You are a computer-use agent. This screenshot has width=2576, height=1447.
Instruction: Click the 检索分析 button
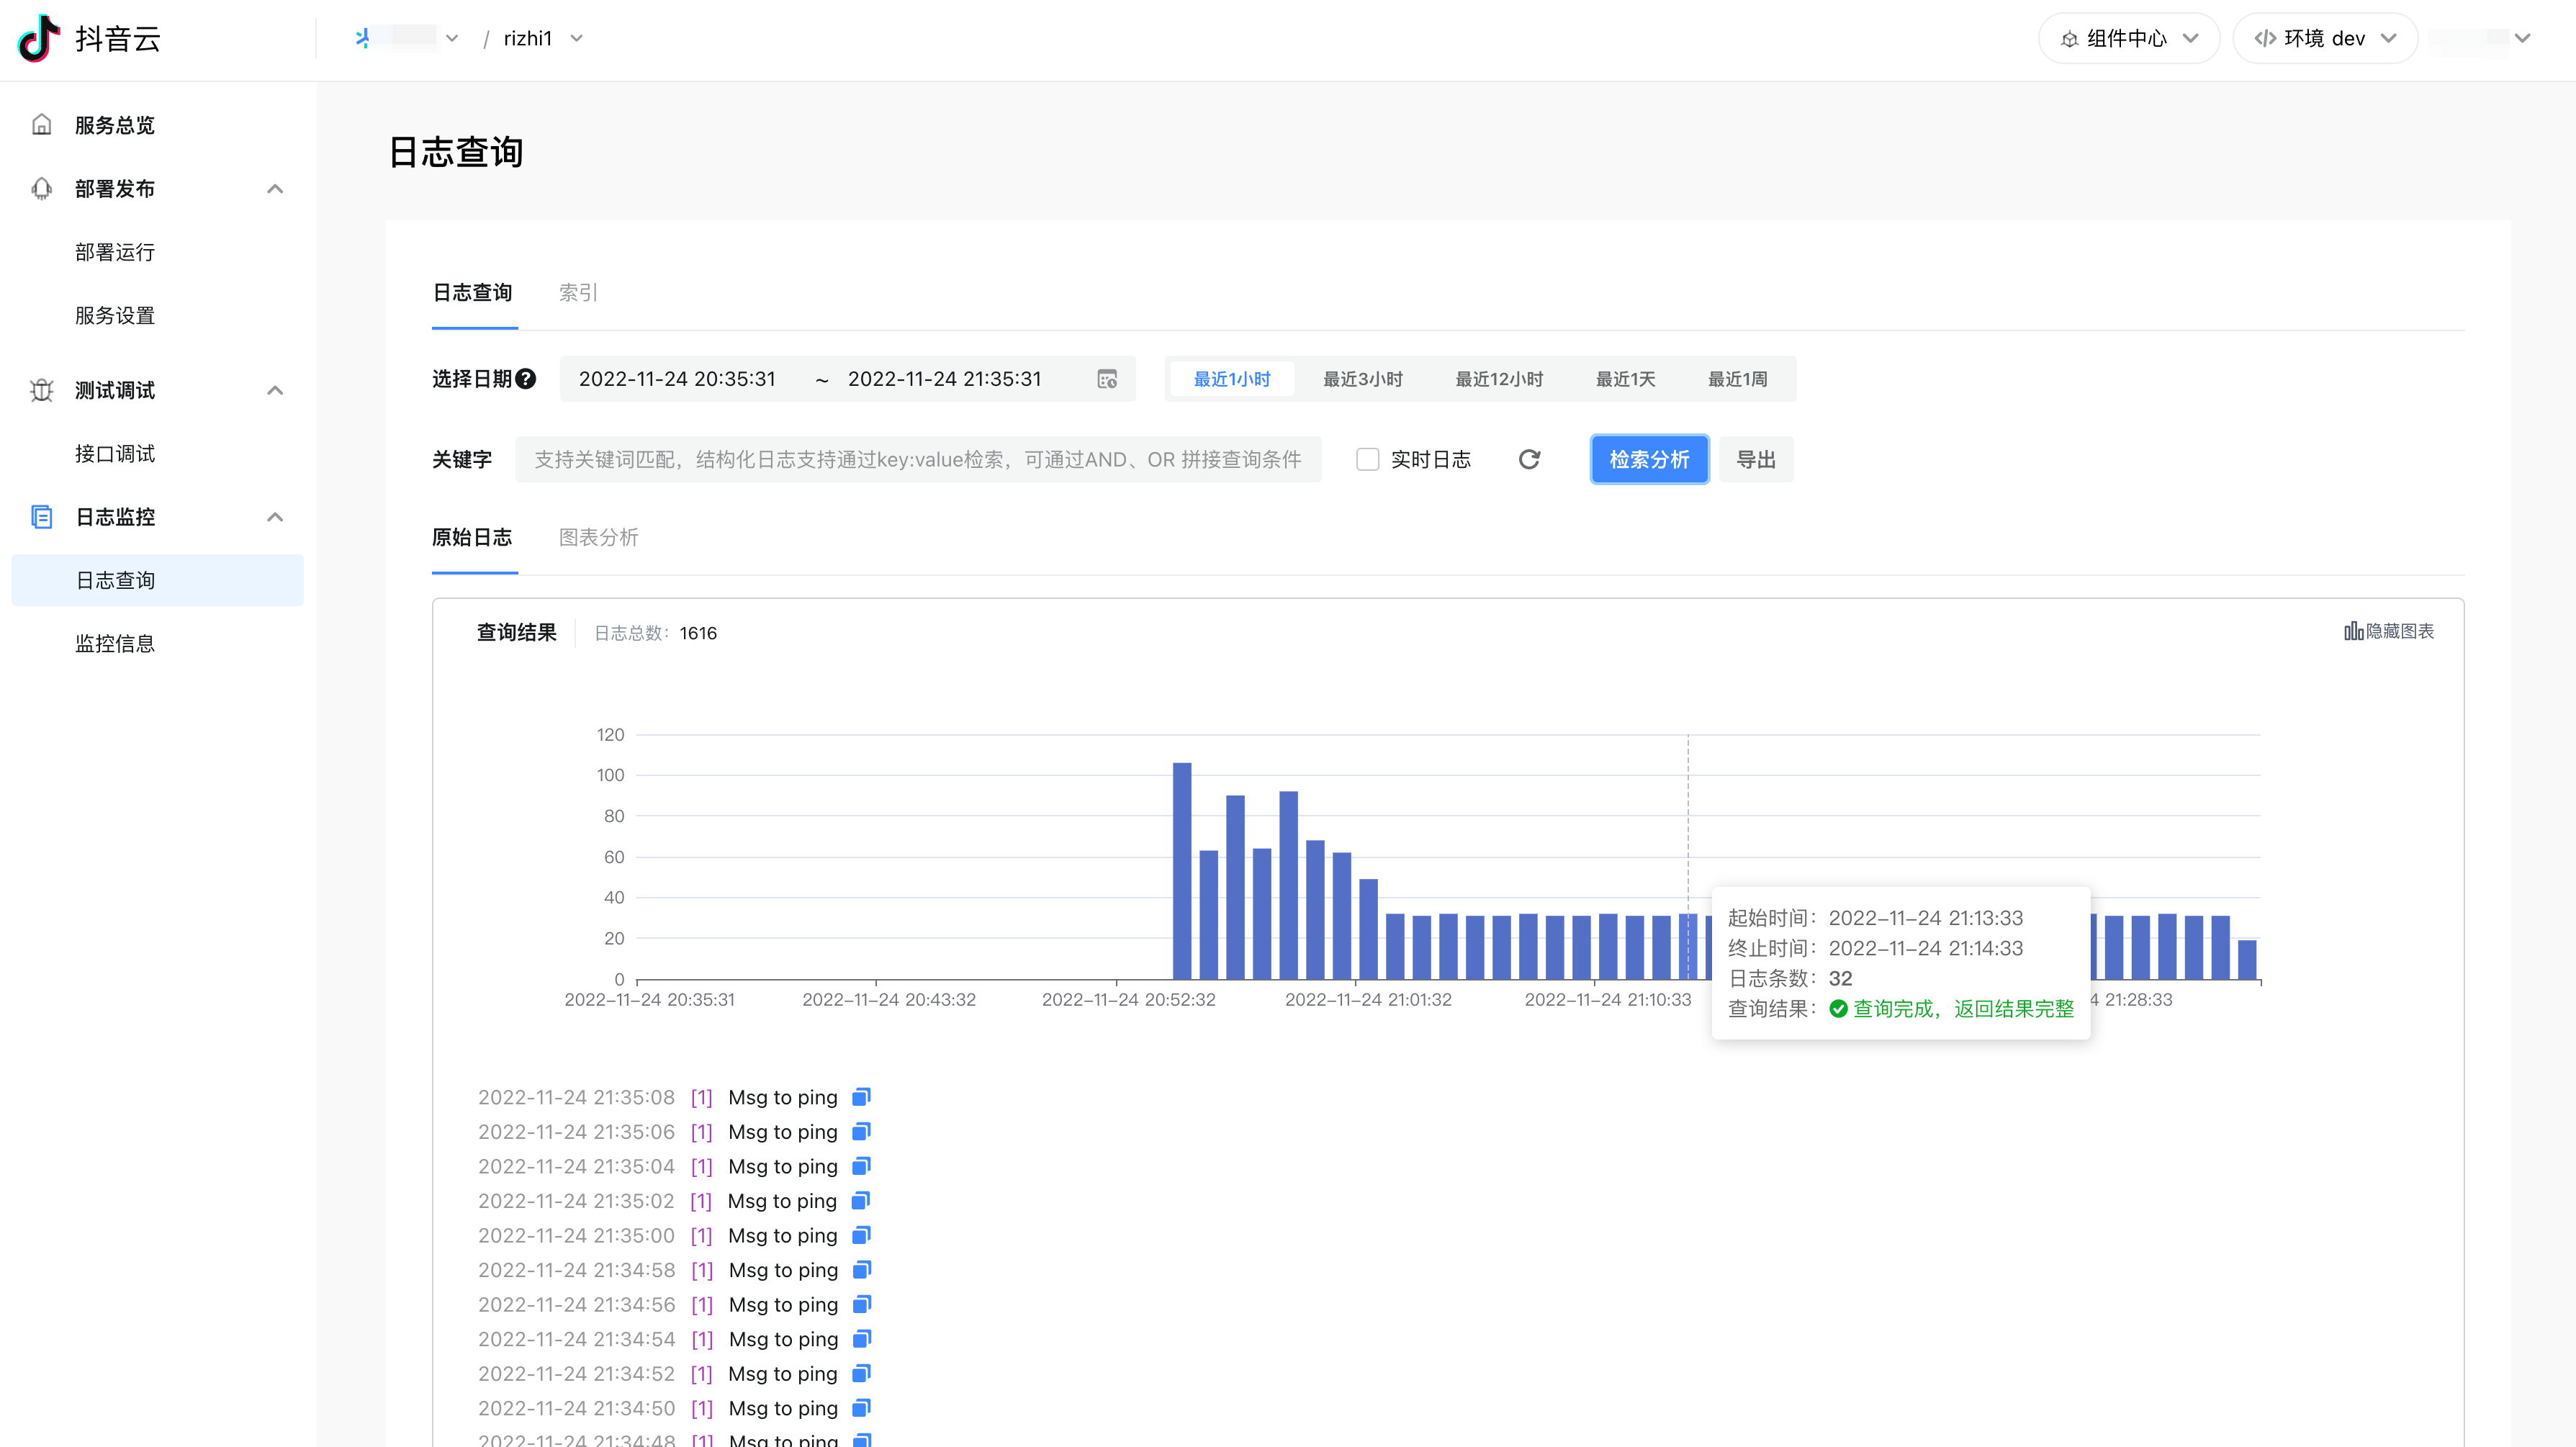point(1649,459)
